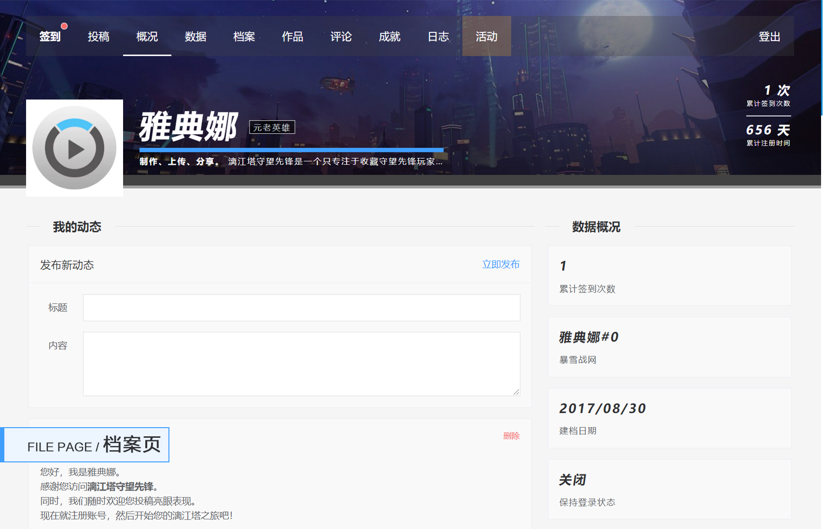823x529 pixels.
Task: Grab the textarea resize handle corner
Action: [x=516, y=392]
